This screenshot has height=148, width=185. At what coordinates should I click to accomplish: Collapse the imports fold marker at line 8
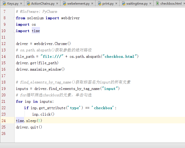coord(14,18)
